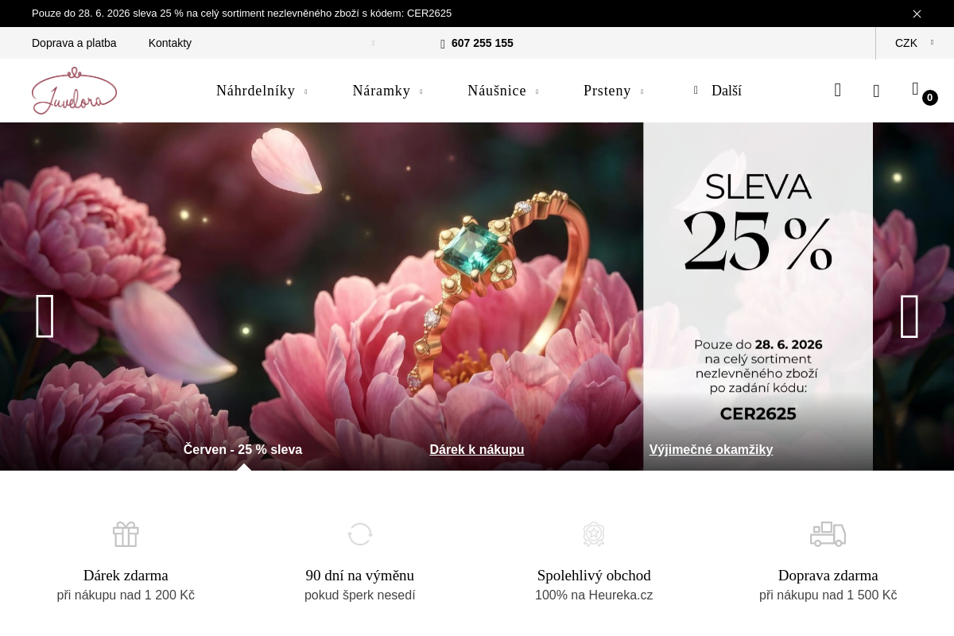This screenshot has height=636, width=954.
Task: Click text '100% na Heureka.cz'
Action: click(594, 595)
